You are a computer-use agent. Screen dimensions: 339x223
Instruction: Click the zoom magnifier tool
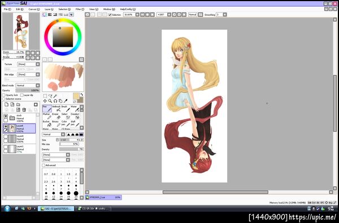click(x=50, y=101)
